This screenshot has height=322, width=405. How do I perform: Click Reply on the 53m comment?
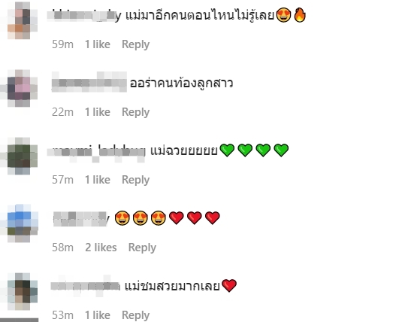pyautogui.click(x=135, y=315)
